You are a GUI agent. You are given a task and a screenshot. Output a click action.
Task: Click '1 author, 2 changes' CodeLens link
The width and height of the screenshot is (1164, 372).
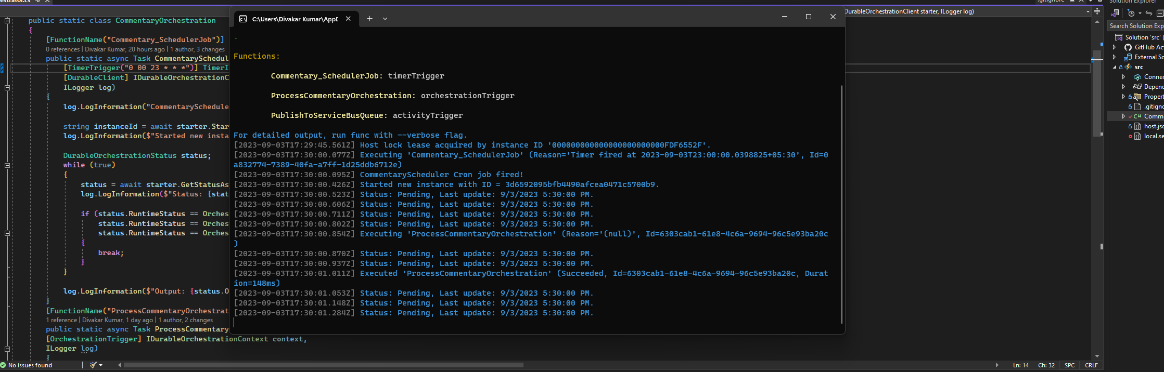tap(186, 320)
